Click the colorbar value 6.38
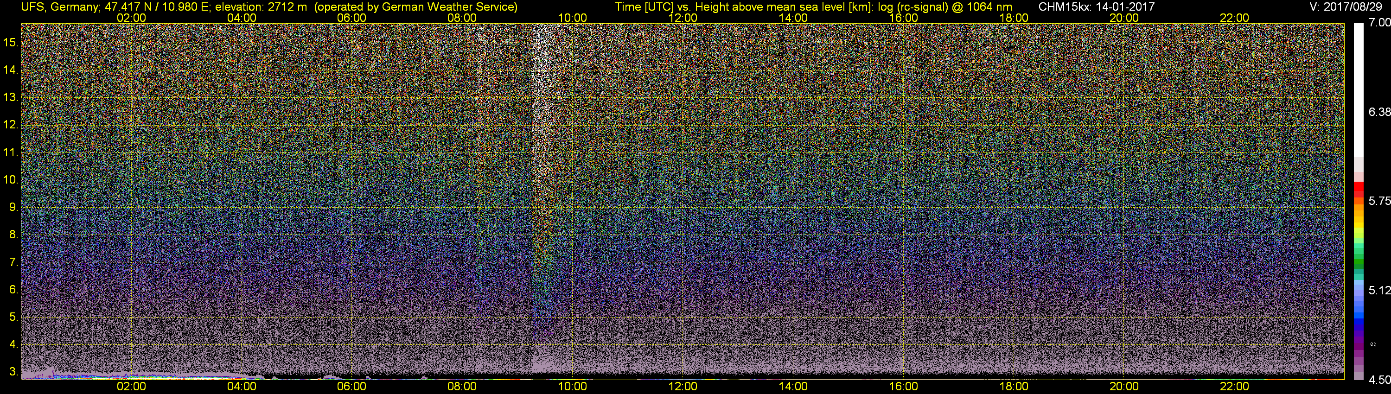The width and height of the screenshot is (1391, 394). (1380, 112)
